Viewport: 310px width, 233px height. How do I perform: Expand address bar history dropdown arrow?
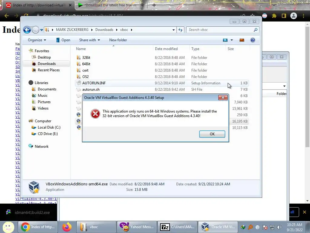(x=173, y=30)
